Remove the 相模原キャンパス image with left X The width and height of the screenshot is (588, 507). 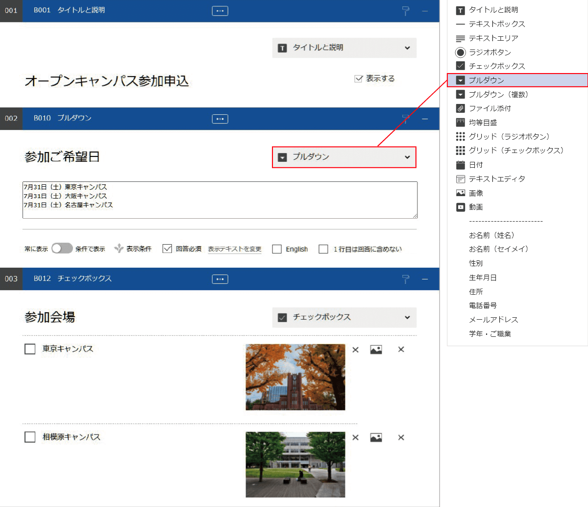pos(356,437)
